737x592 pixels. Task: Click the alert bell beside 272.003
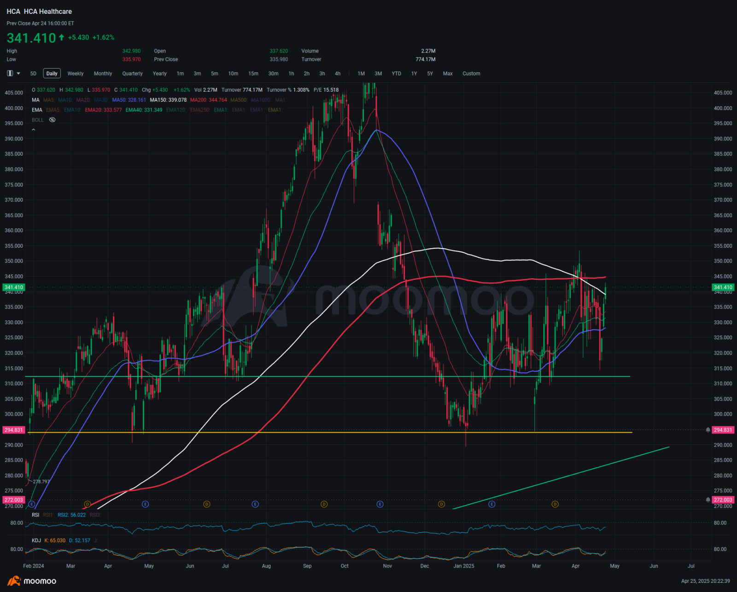pos(708,500)
